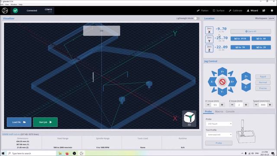Viewport: 277px width, 156px height.
Task: Open the Window menu
Action: (x=14, y=4)
